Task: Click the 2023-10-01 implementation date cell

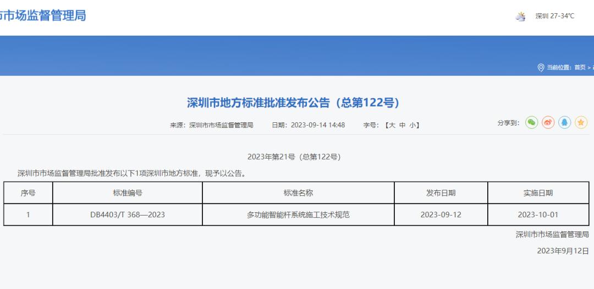Action: [537, 214]
